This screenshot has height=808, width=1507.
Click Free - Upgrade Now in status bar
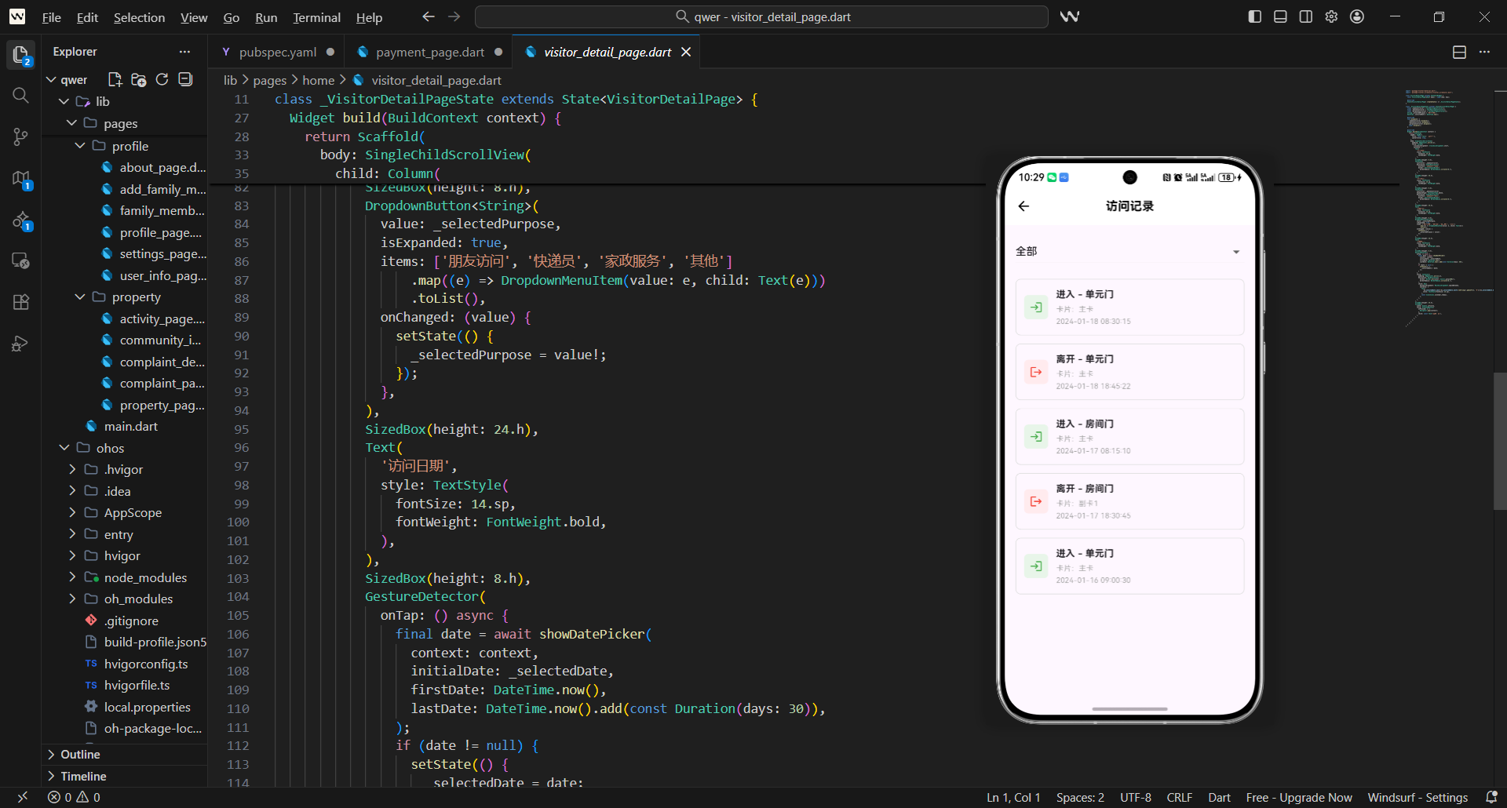click(x=1299, y=797)
